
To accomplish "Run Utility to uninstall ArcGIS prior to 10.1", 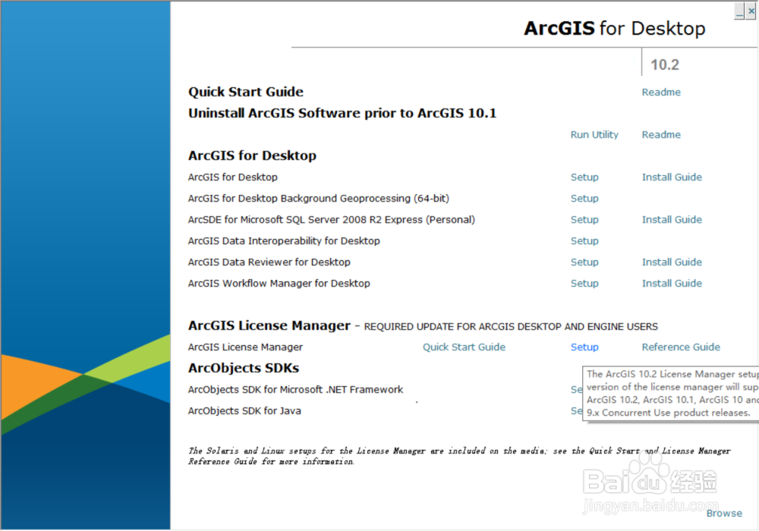I will tap(594, 134).
